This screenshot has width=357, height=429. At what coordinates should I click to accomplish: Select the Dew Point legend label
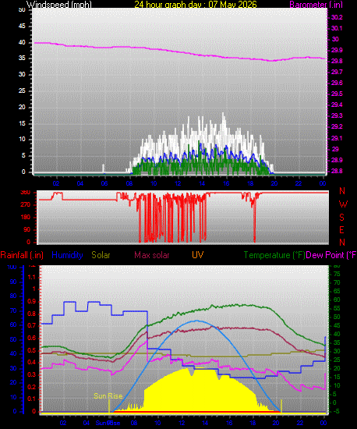point(331,255)
